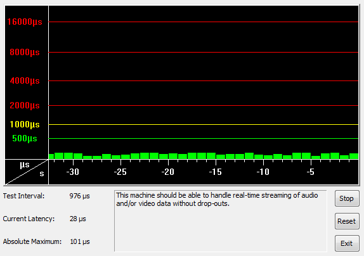Click the -15 seconds time marker
The width and height of the screenshot is (364, 256).
point(216,172)
